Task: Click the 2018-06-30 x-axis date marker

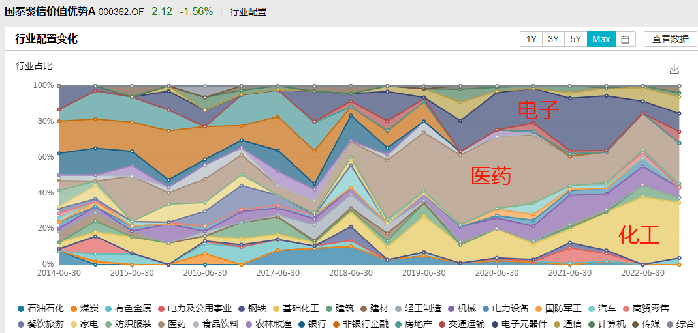Action: coord(351,272)
